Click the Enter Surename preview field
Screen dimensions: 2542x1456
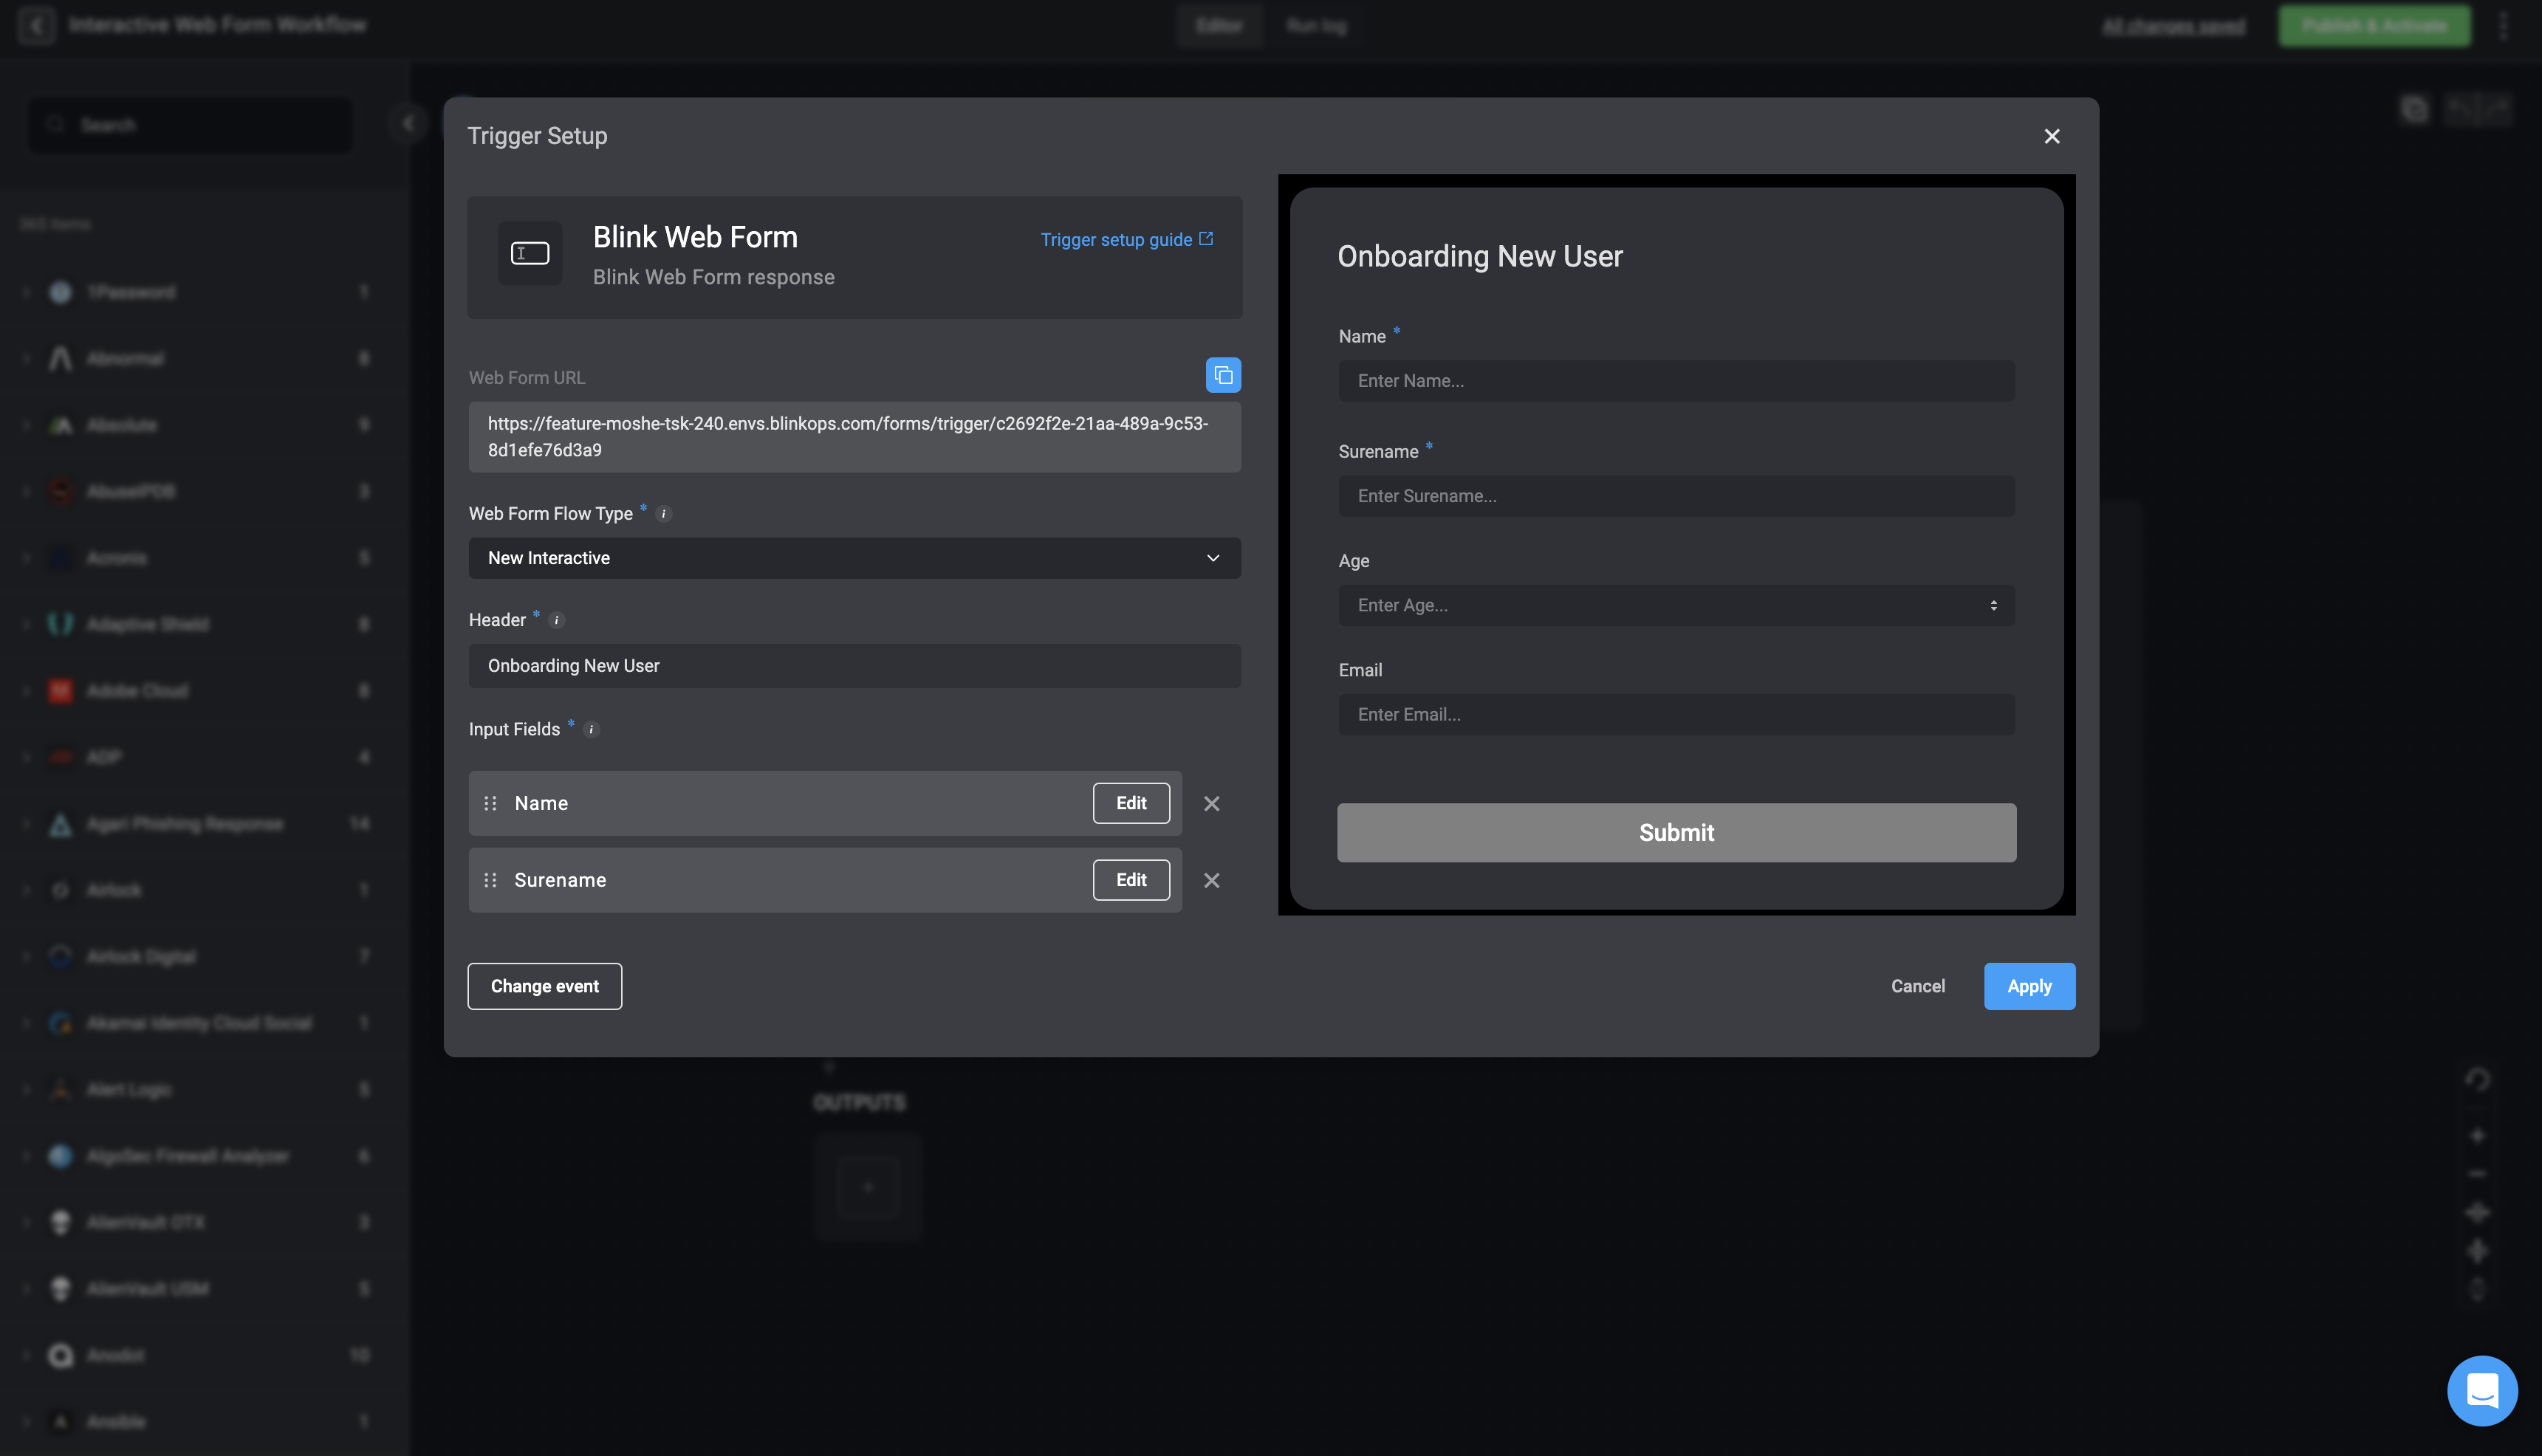(1676, 496)
